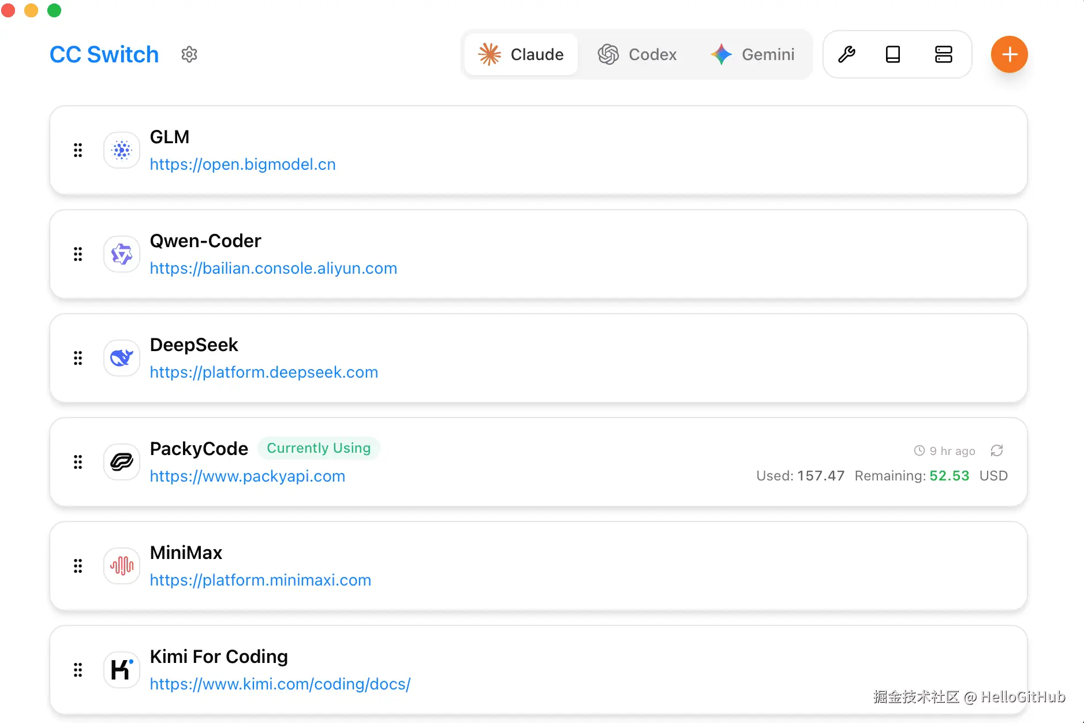
Task: Open settings gear next to CC Switch
Action: pyautogui.click(x=189, y=54)
